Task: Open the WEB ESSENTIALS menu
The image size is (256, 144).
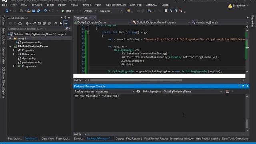Action: click(116, 5)
